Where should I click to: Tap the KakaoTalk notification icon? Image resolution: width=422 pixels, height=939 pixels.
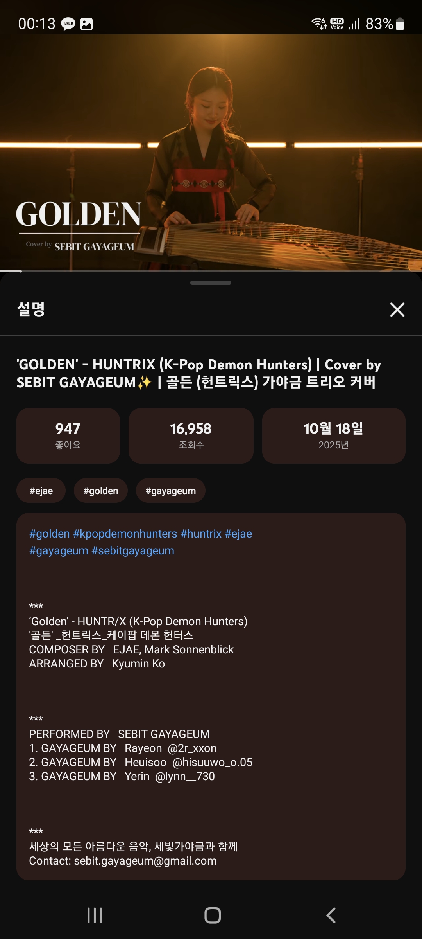pyautogui.click(x=68, y=24)
